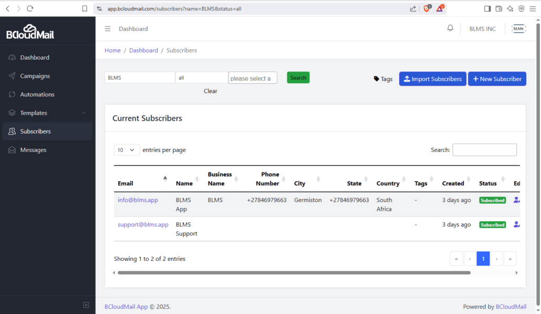Viewport: 541px width, 314px height.
Task: Open the Leo AI sparkle icon
Action: coord(510,8)
